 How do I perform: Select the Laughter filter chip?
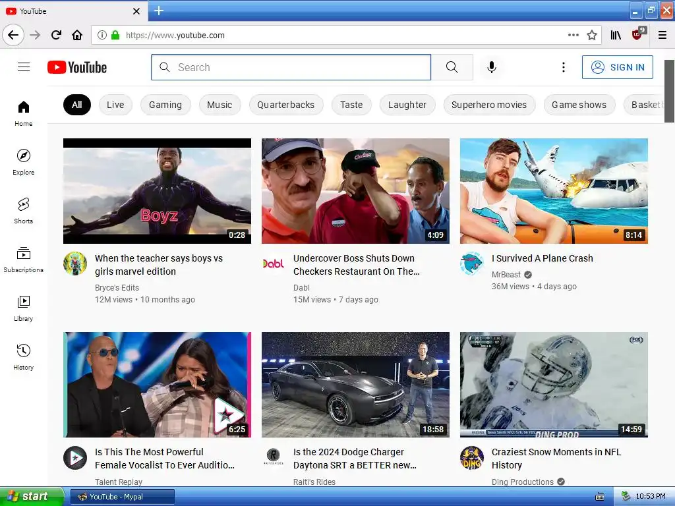coord(407,105)
